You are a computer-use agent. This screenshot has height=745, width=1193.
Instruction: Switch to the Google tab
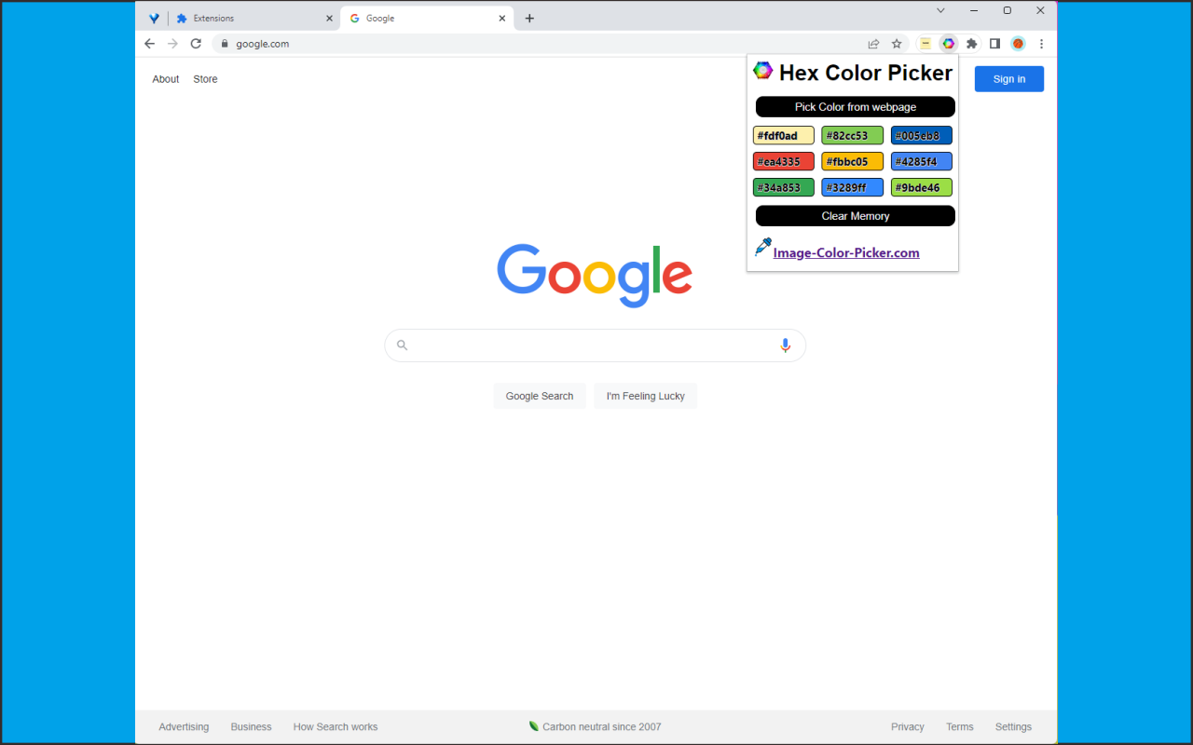428,19
